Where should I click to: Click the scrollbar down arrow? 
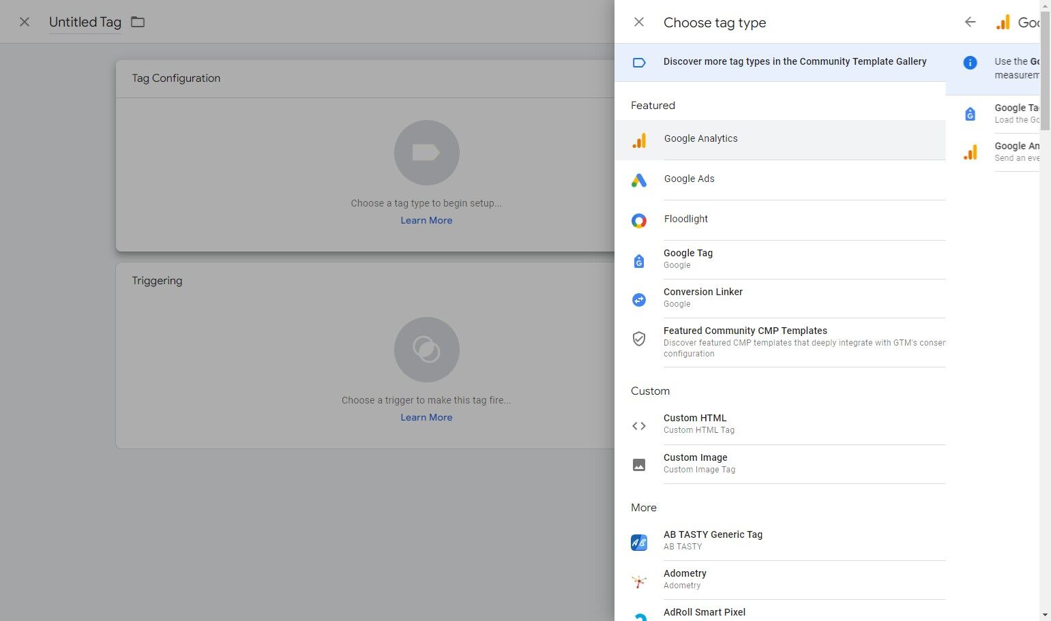point(1045,615)
